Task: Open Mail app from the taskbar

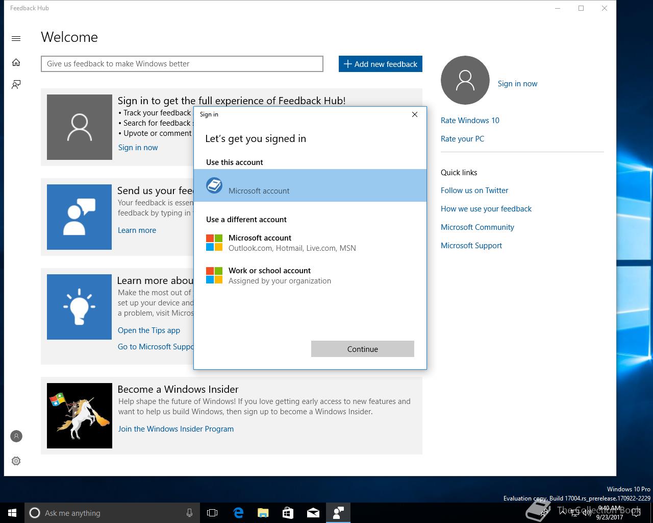Action: tap(313, 513)
